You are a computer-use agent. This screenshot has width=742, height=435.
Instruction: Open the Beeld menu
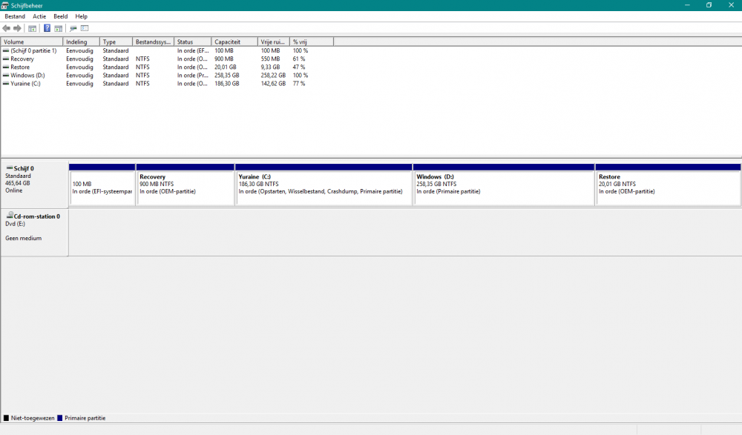pos(61,16)
